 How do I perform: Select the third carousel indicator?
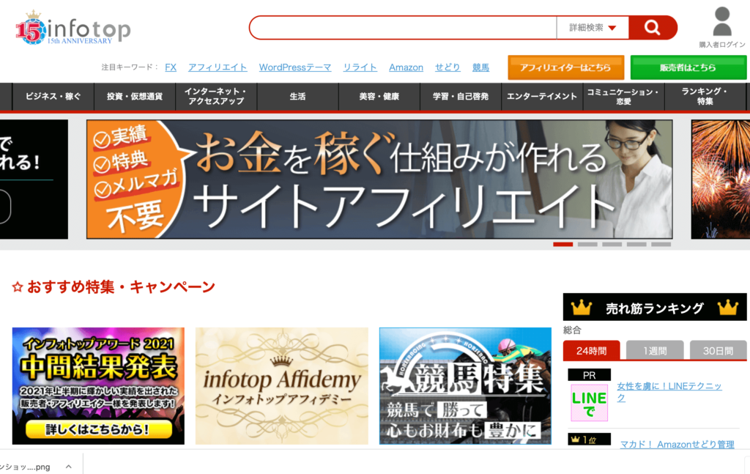612,245
